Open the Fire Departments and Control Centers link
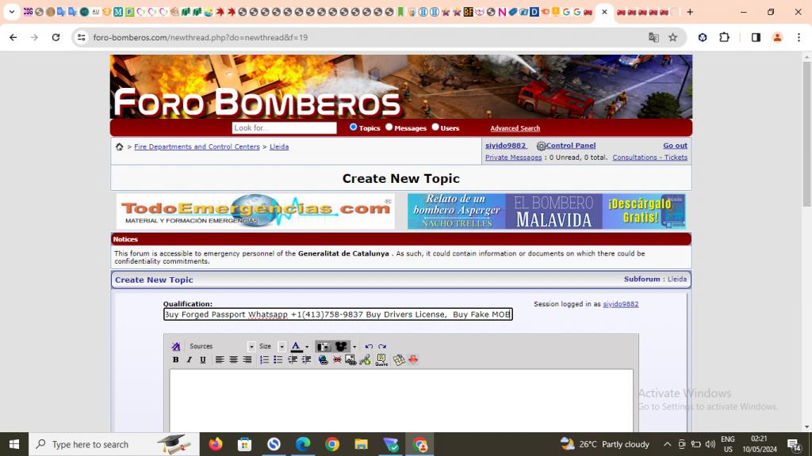Viewport: 812px width, 456px height. [197, 146]
